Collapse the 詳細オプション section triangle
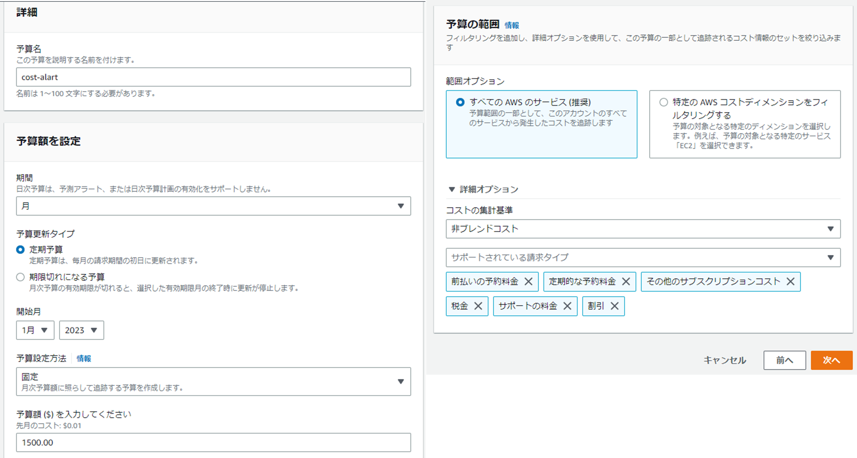 click(452, 189)
